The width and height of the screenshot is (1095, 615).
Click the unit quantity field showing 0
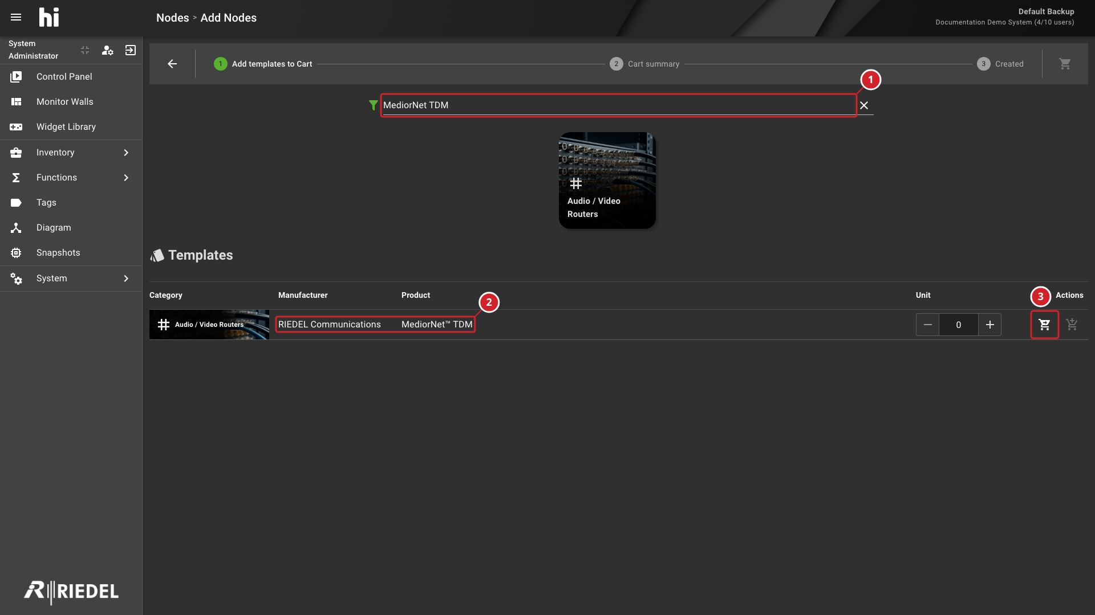click(958, 325)
